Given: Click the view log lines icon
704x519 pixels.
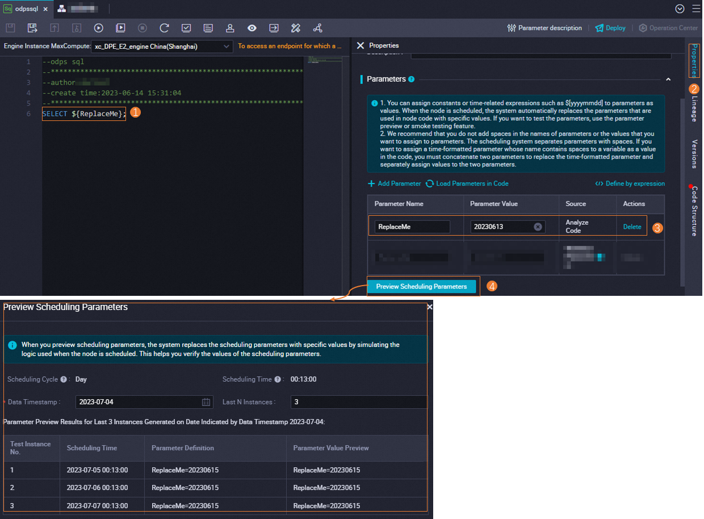Looking at the screenshot, I should tap(208, 28).
